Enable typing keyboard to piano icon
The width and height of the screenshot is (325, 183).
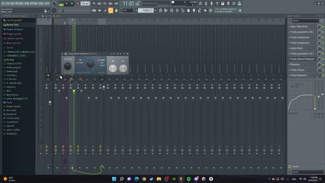(x=94, y=10)
